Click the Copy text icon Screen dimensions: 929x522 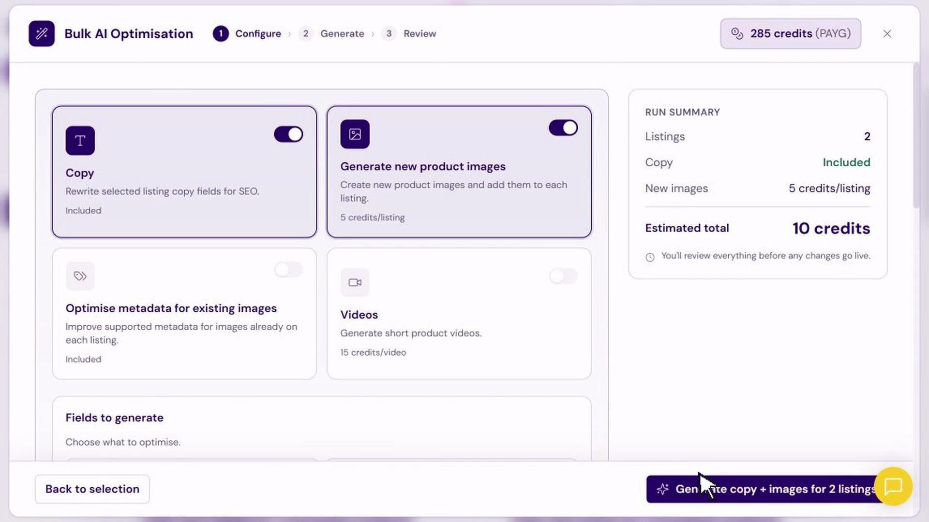80,141
